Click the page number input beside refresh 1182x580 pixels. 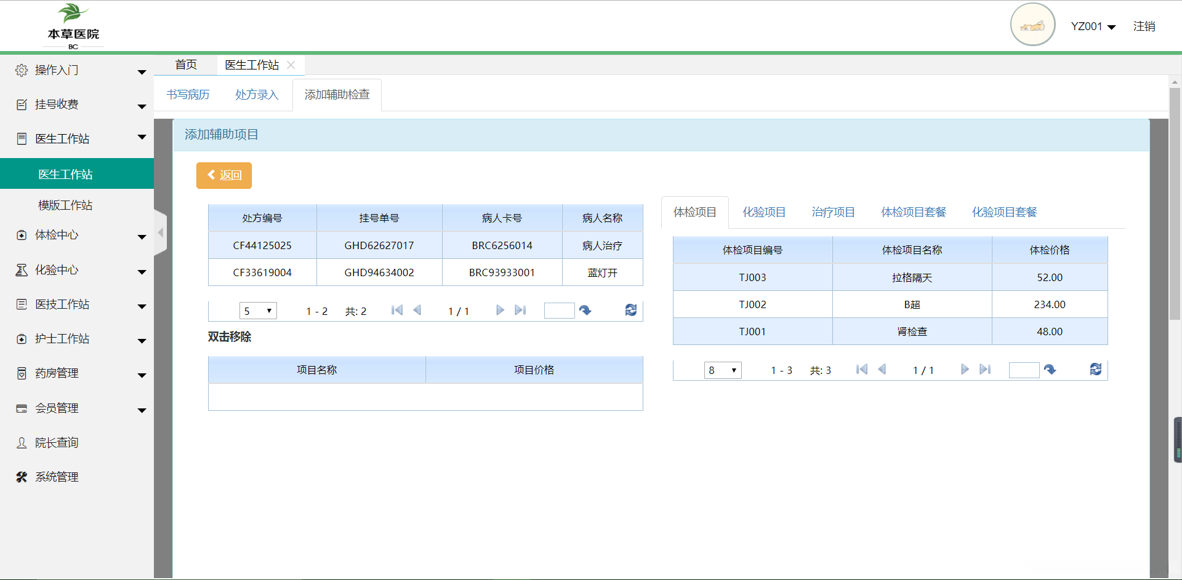(x=559, y=310)
